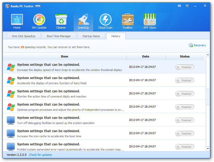Select 'Prohibit system generated error report' text
The height and width of the screenshot is (162, 214).
click(x=70, y=149)
